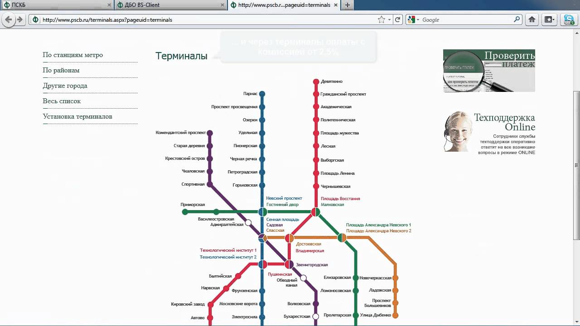Select the Достоевская Владимирская interchange node

289,238
